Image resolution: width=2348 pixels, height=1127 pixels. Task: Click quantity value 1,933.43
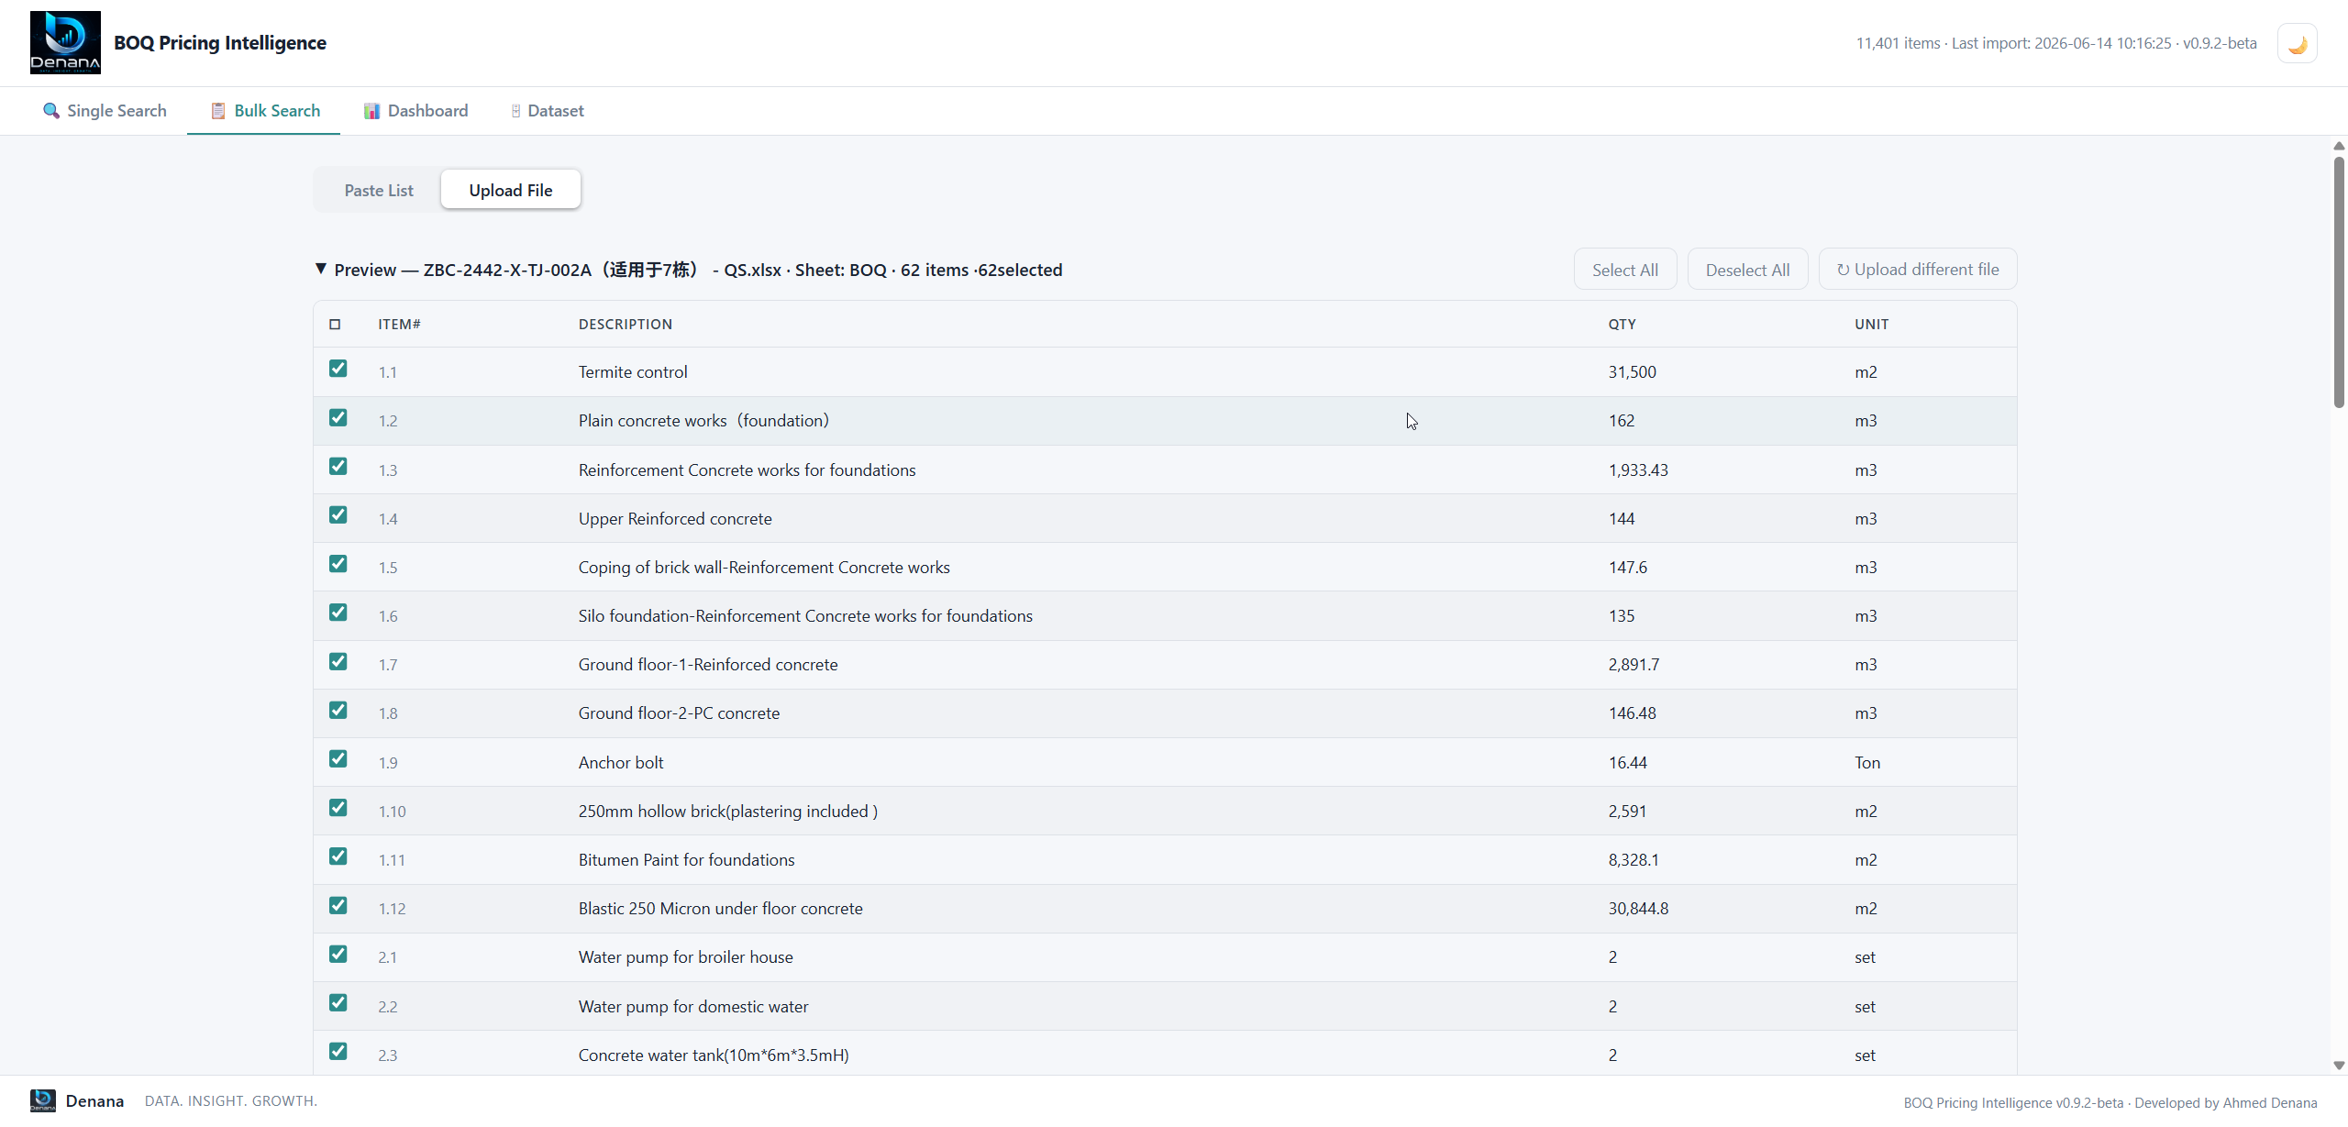1638,470
